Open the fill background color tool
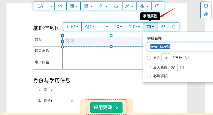The width and height of the screenshot is (213, 115). pos(89,27)
